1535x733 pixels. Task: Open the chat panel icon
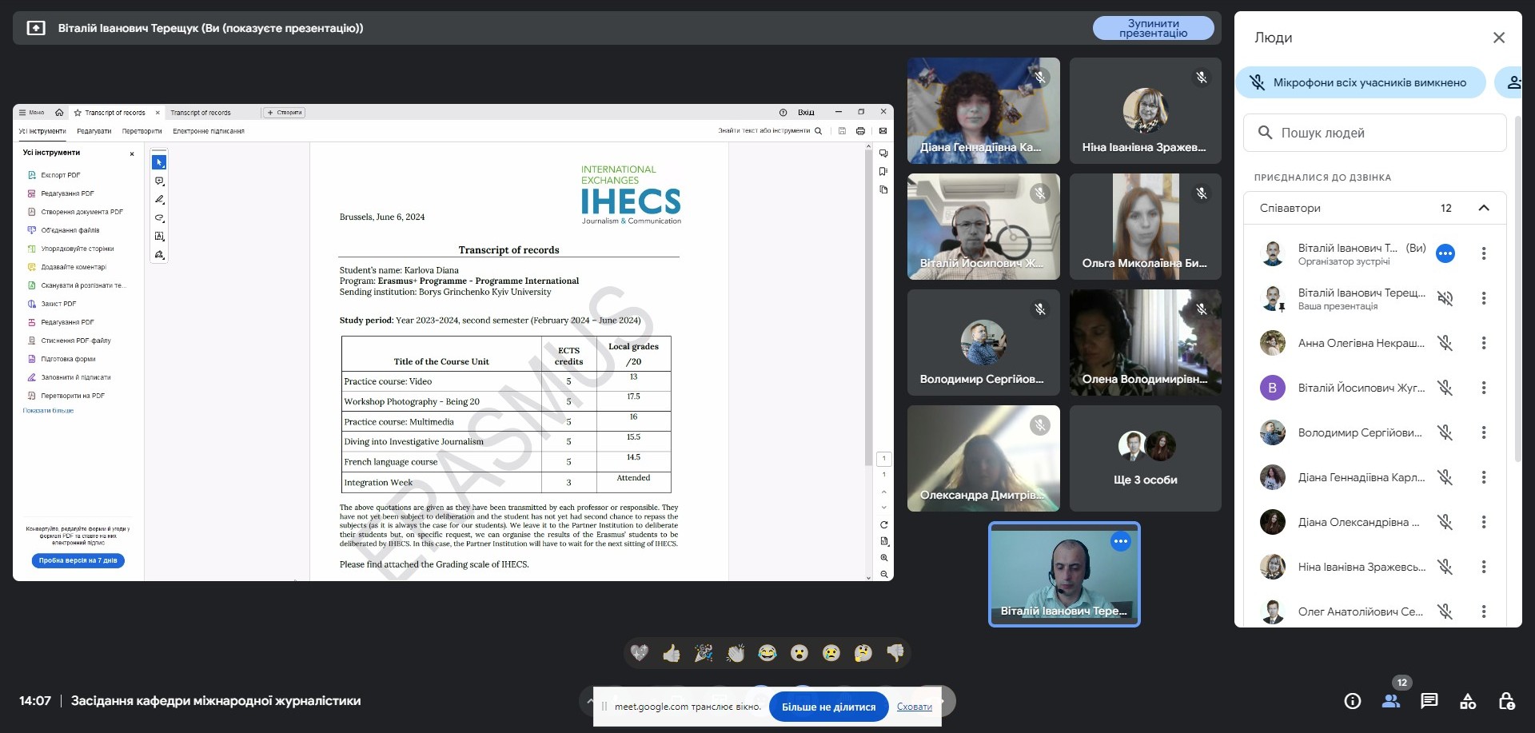pos(1429,701)
